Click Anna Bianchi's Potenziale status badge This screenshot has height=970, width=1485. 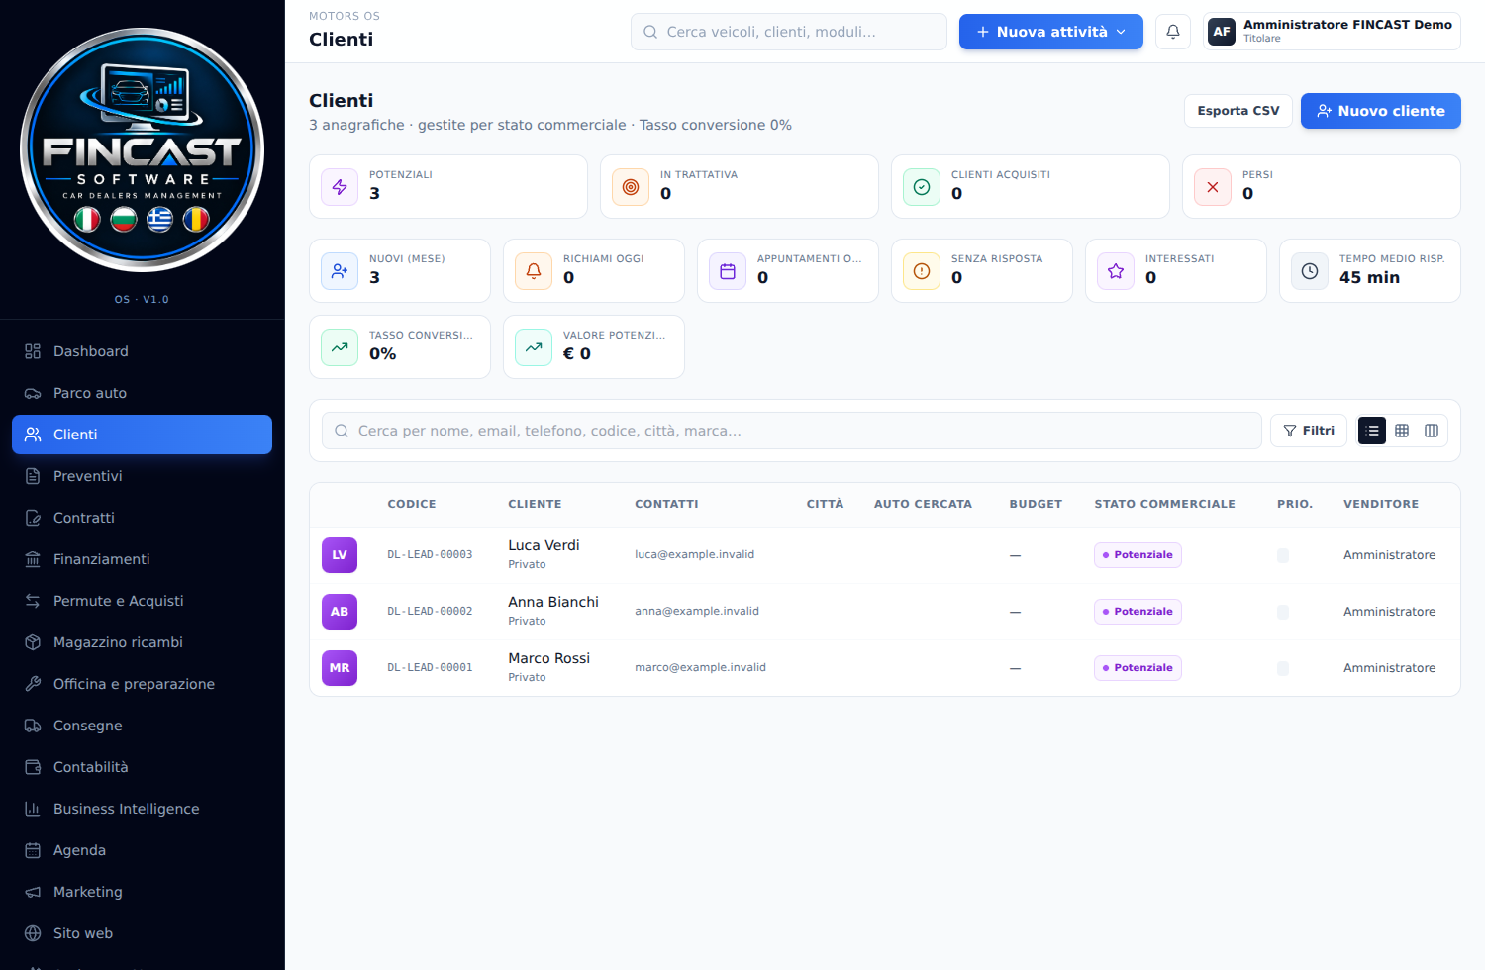point(1138,612)
